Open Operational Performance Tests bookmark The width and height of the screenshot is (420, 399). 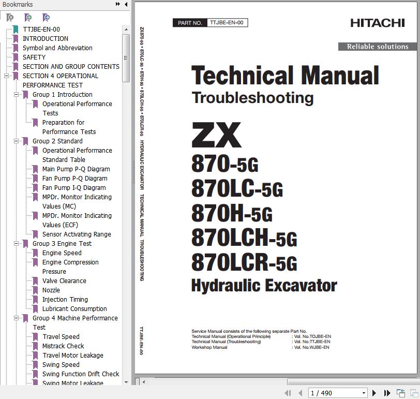(x=77, y=109)
